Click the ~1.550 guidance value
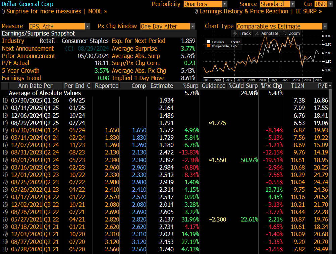 (x=217, y=160)
